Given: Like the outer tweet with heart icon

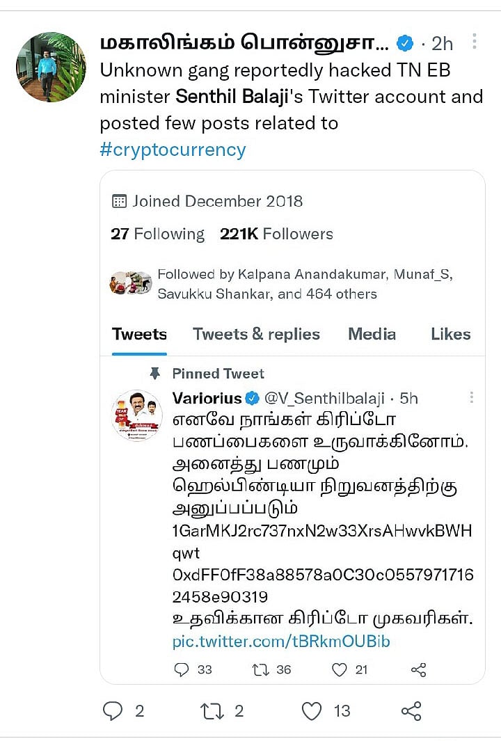Looking at the screenshot, I should 312,710.
